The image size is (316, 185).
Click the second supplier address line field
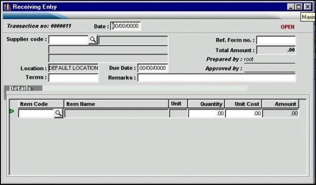(108, 50)
